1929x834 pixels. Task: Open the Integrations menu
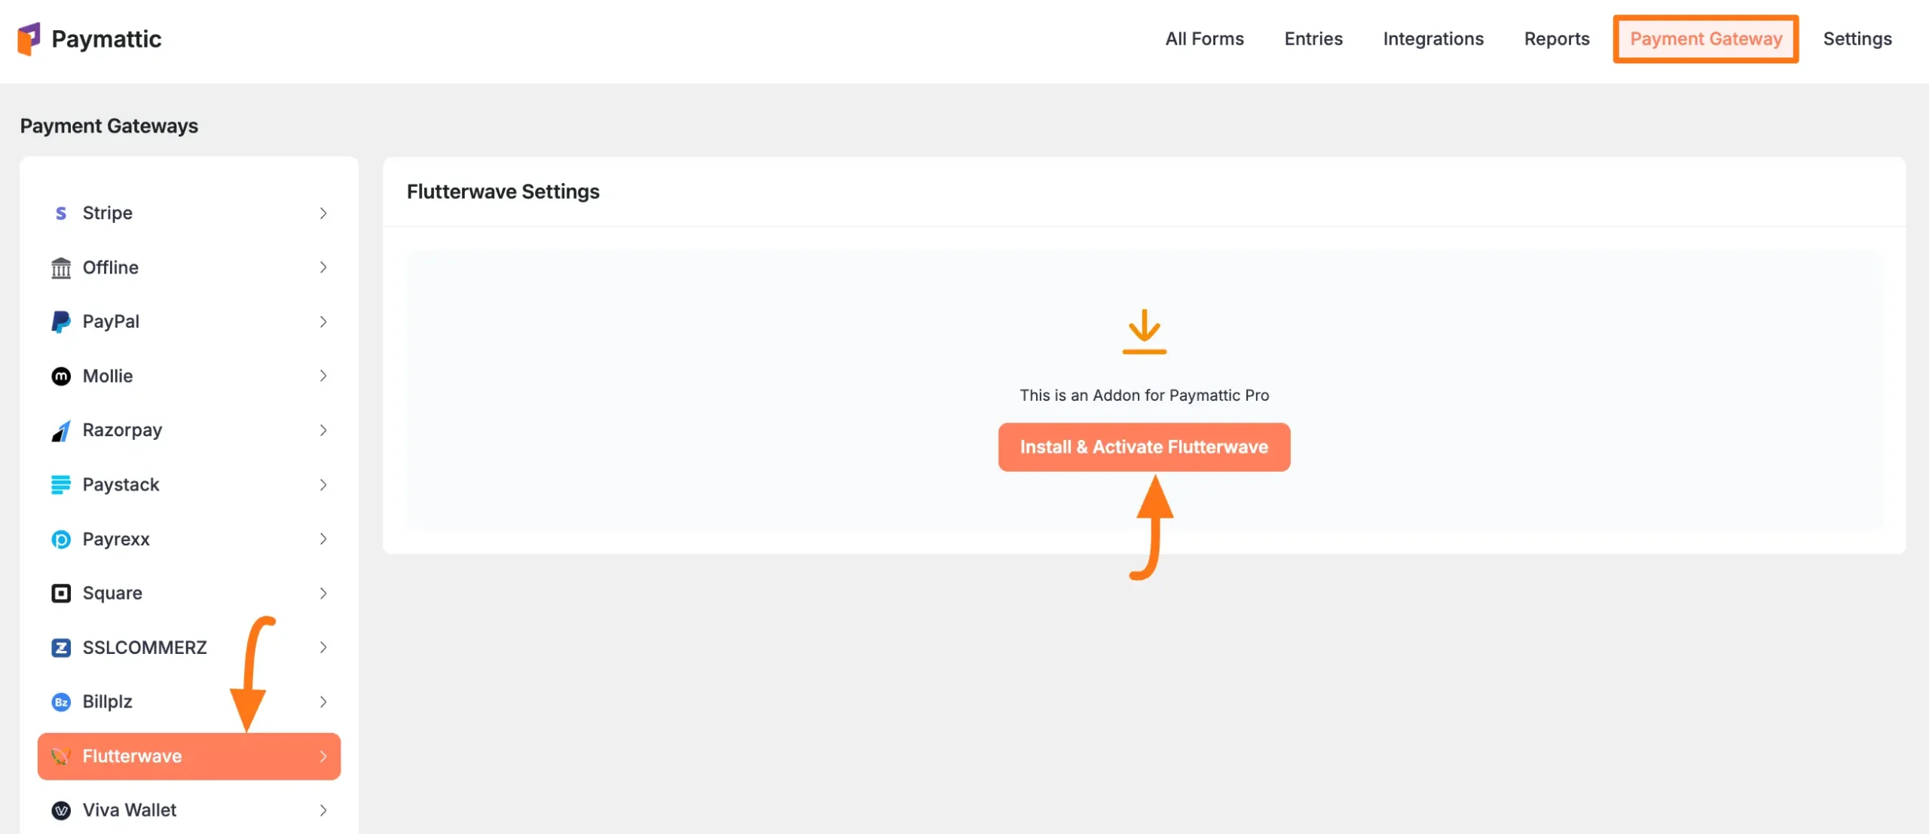[1432, 38]
